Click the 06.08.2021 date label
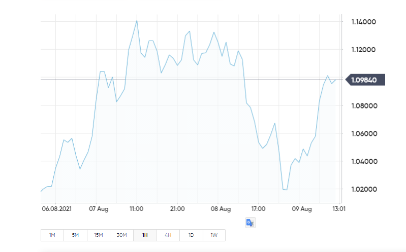406x252 pixels. tap(55, 208)
